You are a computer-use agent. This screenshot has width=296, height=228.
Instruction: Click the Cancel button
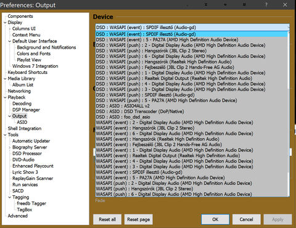(246, 219)
